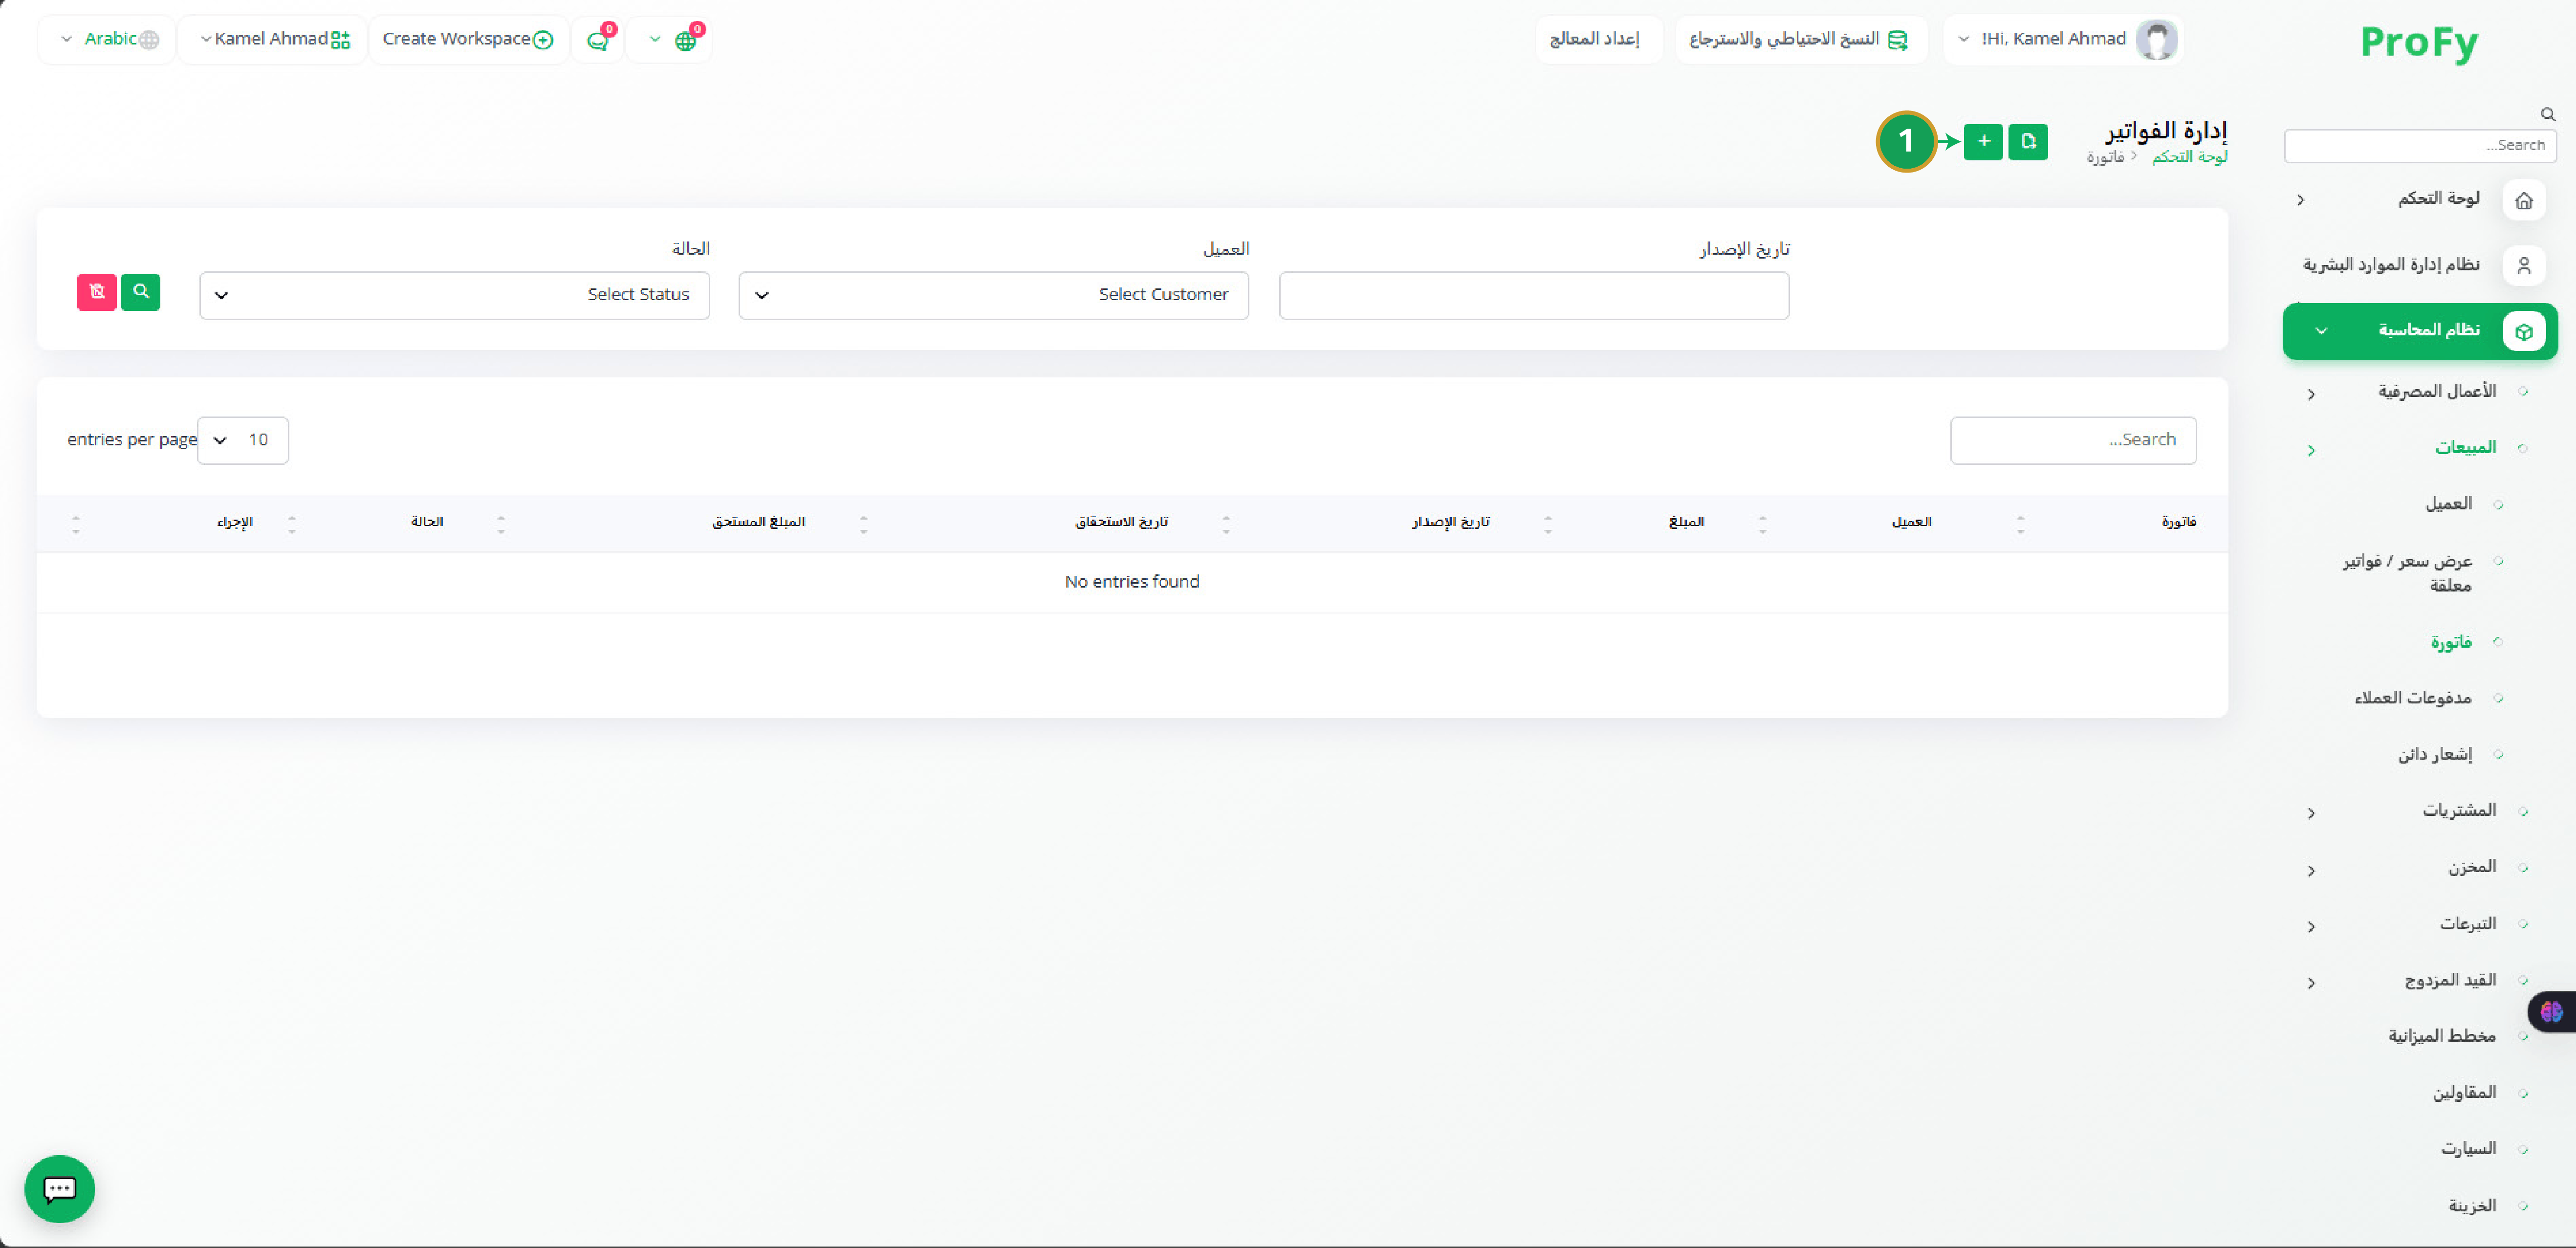
Task: Expand the لوحة التحكم sidebar menu
Action: pyautogui.click(x=2301, y=200)
